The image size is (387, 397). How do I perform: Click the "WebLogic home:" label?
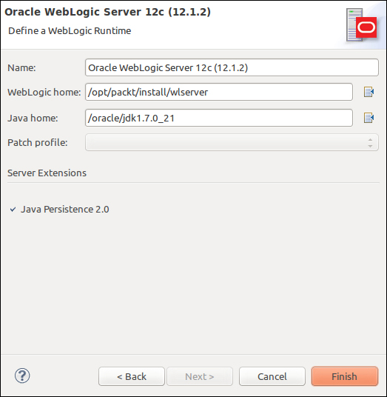[44, 93]
